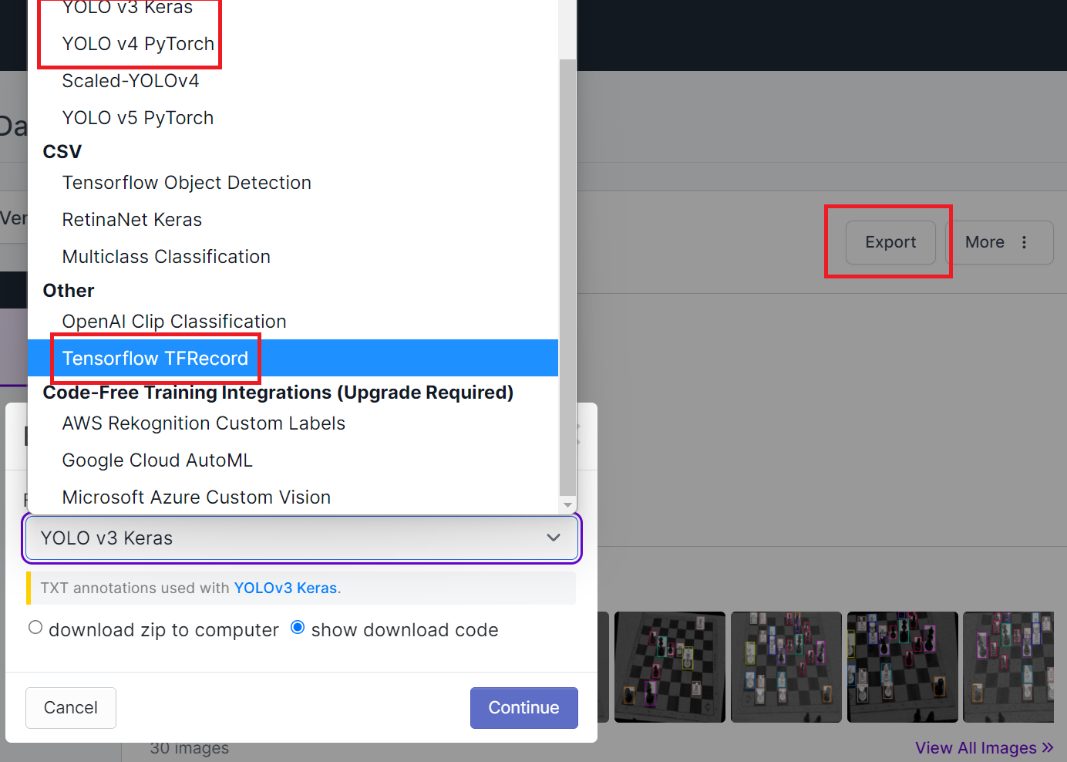Choose Tensorflow TFRecord from the list
This screenshot has width=1067, height=762.
293,358
